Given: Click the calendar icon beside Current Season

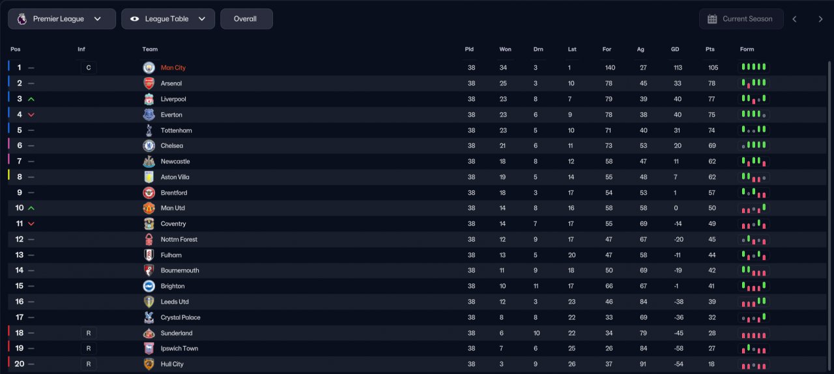Looking at the screenshot, I should tap(712, 19).
